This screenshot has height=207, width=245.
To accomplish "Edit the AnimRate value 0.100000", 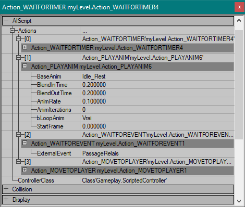I will tap(157, 101).
